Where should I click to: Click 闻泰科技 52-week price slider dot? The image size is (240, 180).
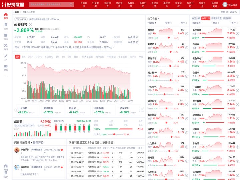(114, 134)
